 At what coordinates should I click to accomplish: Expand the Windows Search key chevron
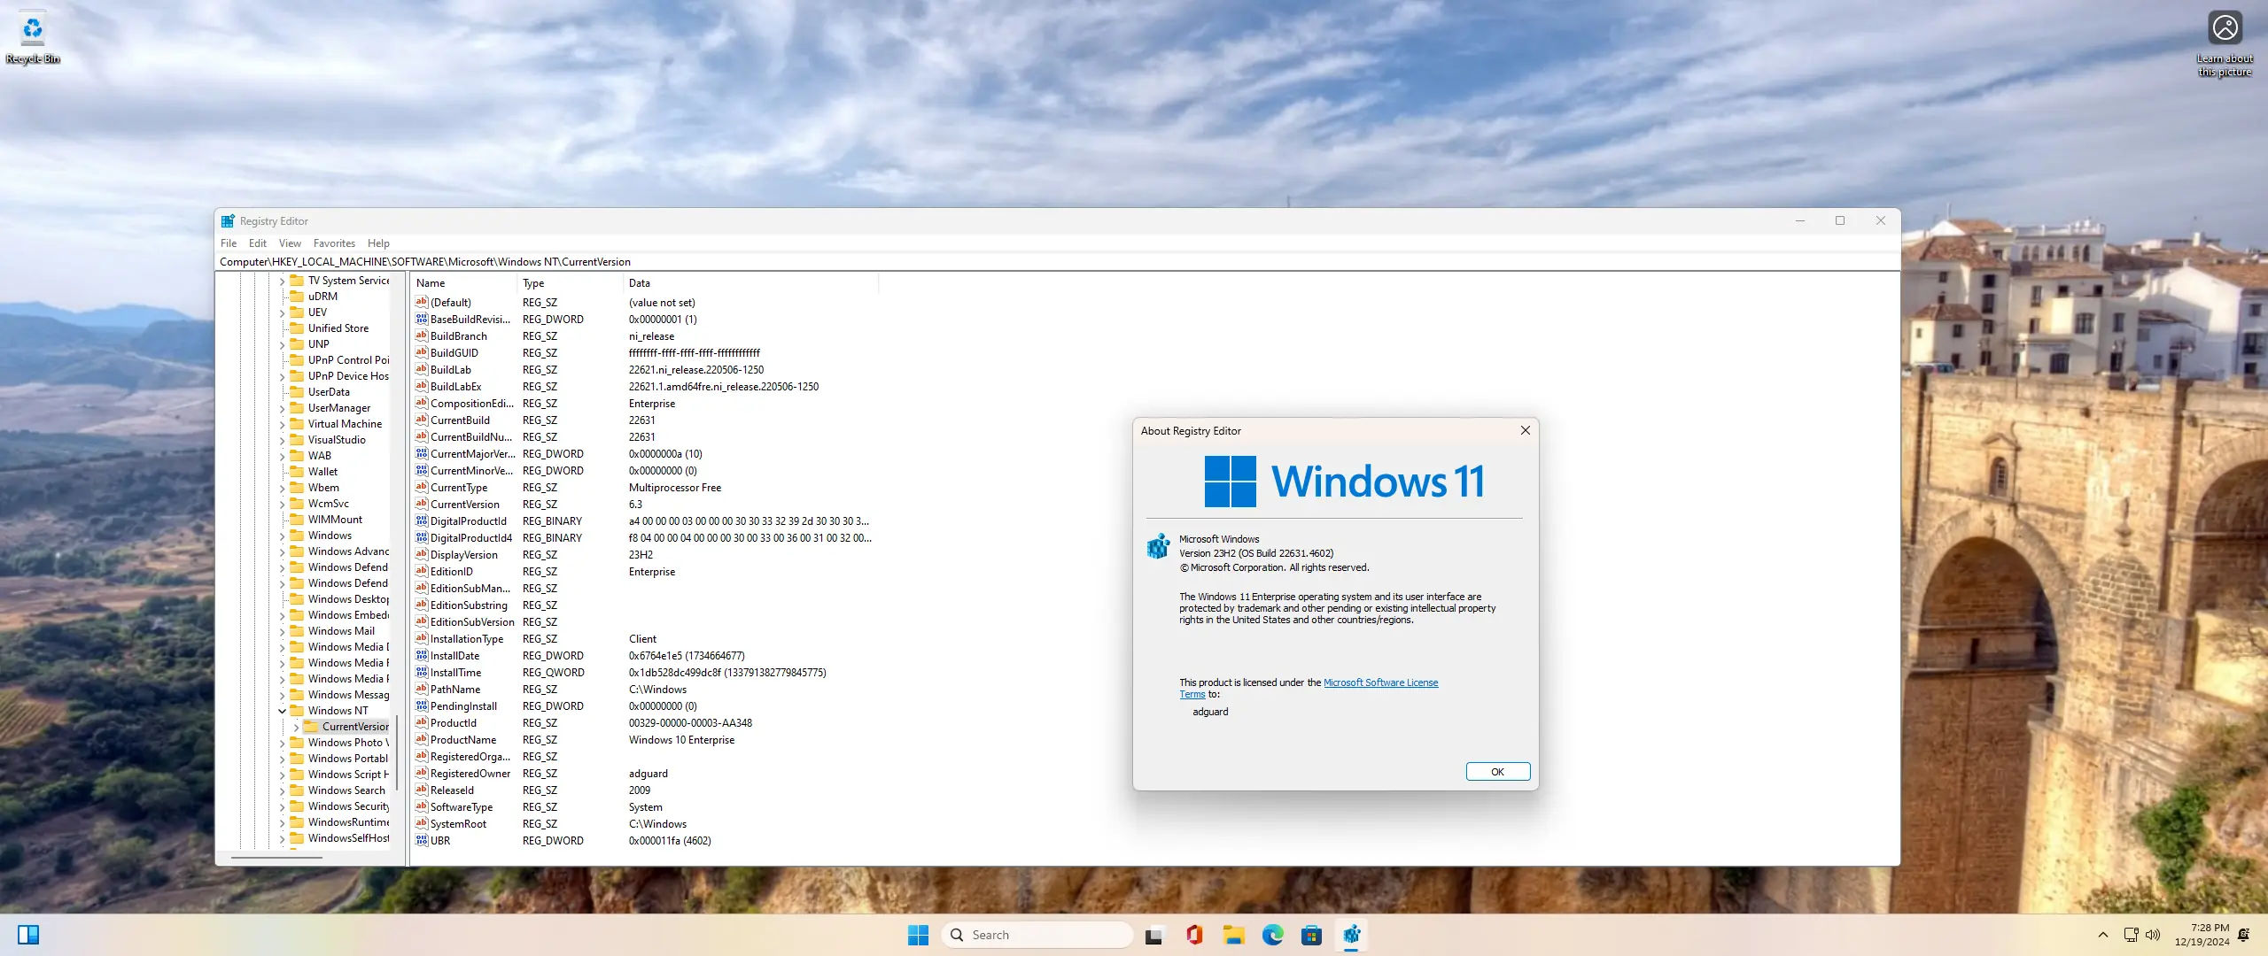click(x=283, y=790)
